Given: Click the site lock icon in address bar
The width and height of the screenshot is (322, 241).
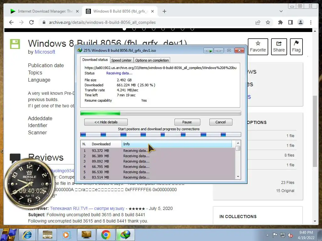Looking at the screenshot, I should coord(44,22).
